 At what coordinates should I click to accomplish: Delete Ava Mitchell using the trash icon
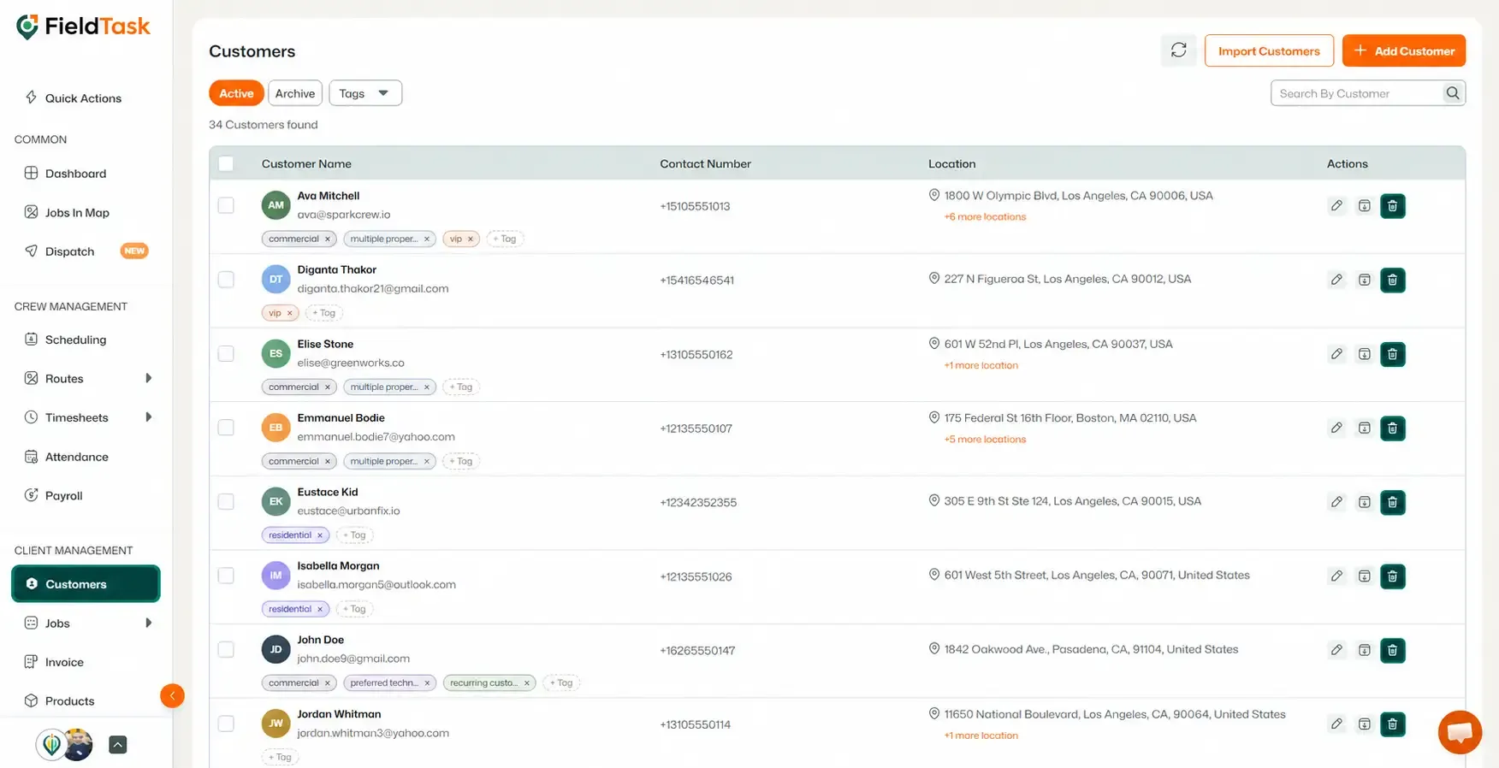pos(1392,205)
